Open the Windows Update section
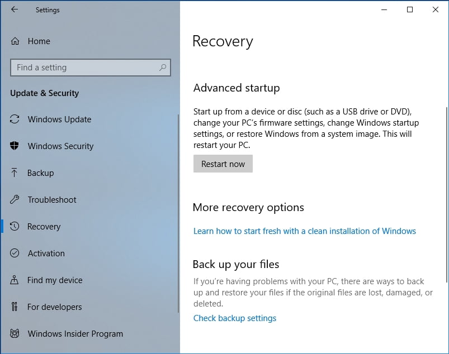 (x=59, y=119)
